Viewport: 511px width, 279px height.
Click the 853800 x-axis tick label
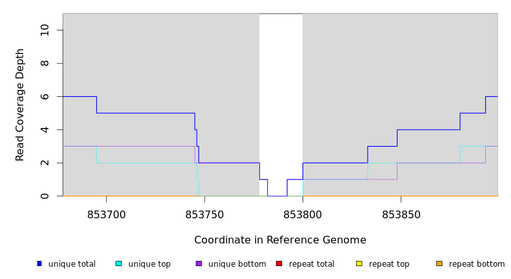click(x=303, y=214)
